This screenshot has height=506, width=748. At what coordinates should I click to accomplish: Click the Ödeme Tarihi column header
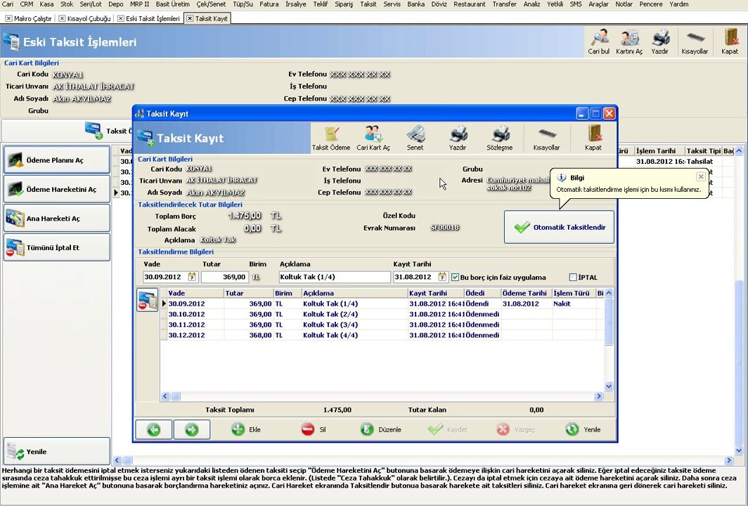[x=526, y=293]
